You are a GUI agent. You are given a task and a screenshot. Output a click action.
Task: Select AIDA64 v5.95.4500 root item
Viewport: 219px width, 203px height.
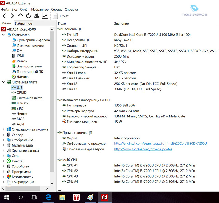pos(18,29)
